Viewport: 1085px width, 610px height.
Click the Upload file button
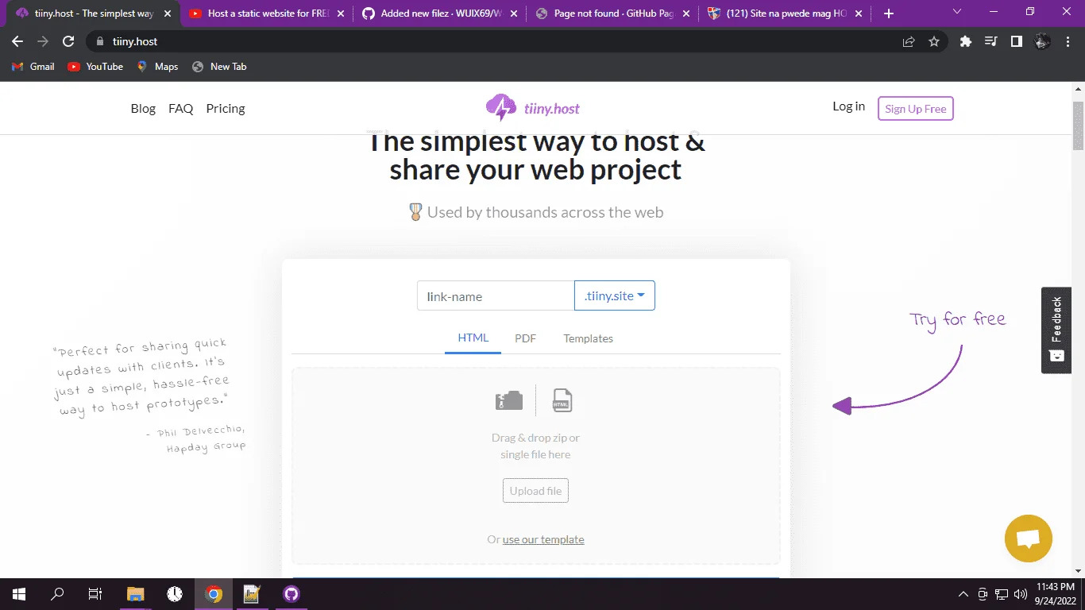tap(535, 491)
